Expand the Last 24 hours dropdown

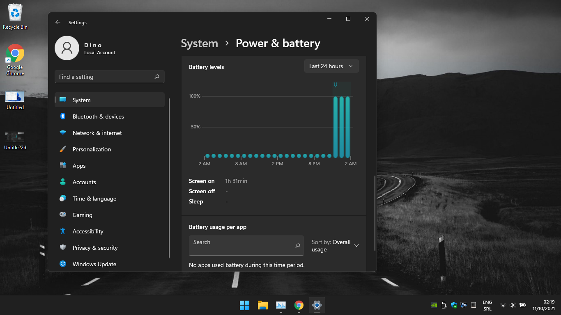click(331, 66)
